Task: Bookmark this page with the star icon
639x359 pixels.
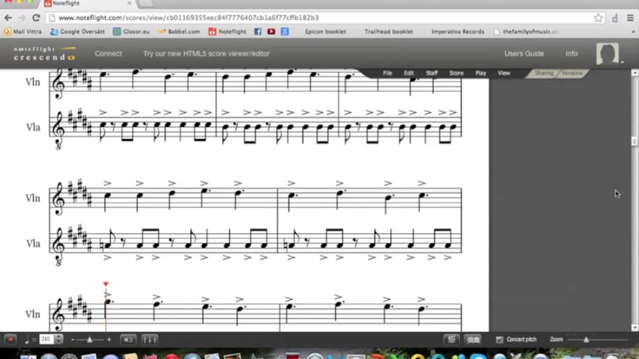Action: click(598, 17)
